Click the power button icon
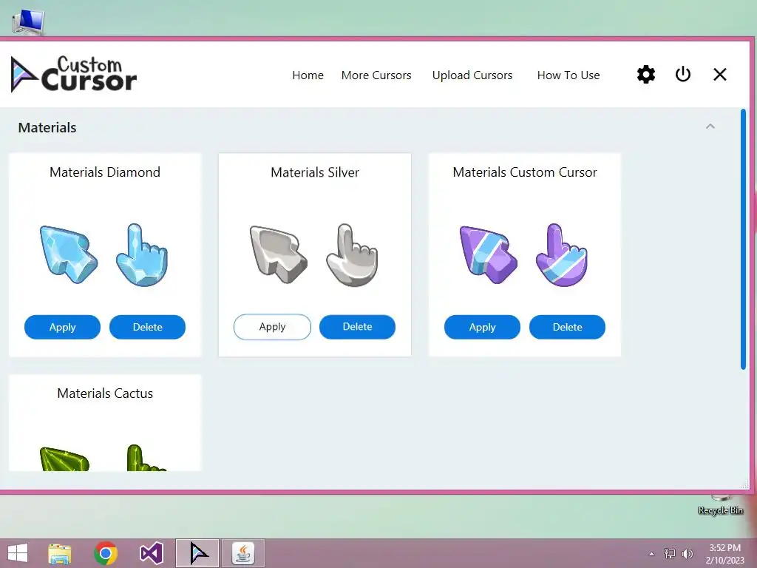Viewport: 757px width, 568px height. [x=682, y=75]
